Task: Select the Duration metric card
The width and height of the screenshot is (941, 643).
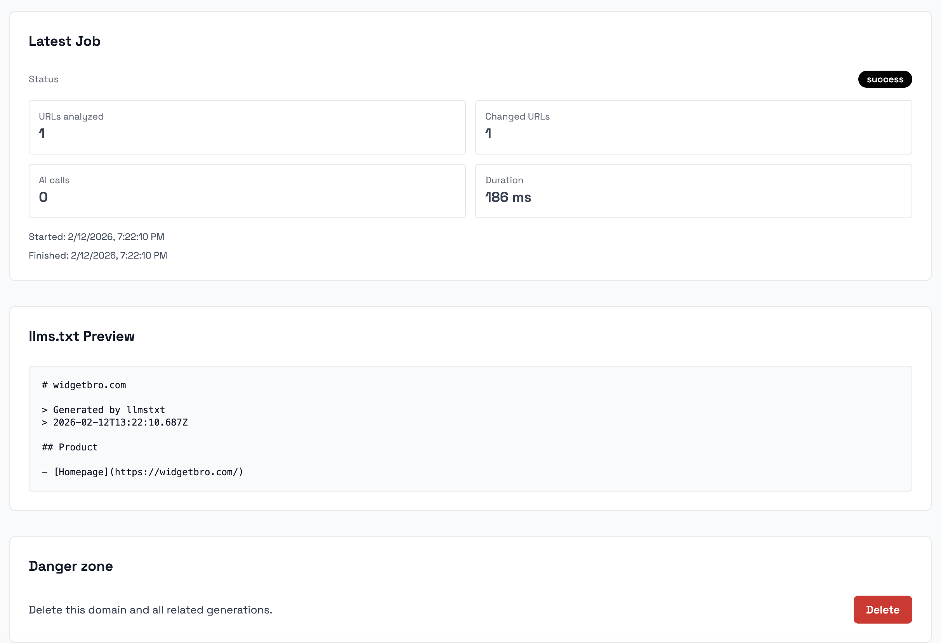Action: [x=694, y=190]
